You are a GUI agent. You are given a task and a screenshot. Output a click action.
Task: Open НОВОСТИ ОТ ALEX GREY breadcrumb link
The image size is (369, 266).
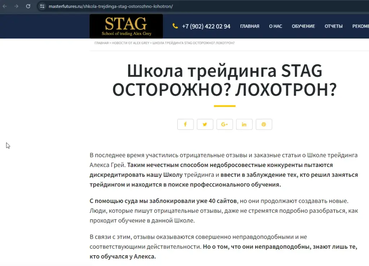click(x=130, y=43)
